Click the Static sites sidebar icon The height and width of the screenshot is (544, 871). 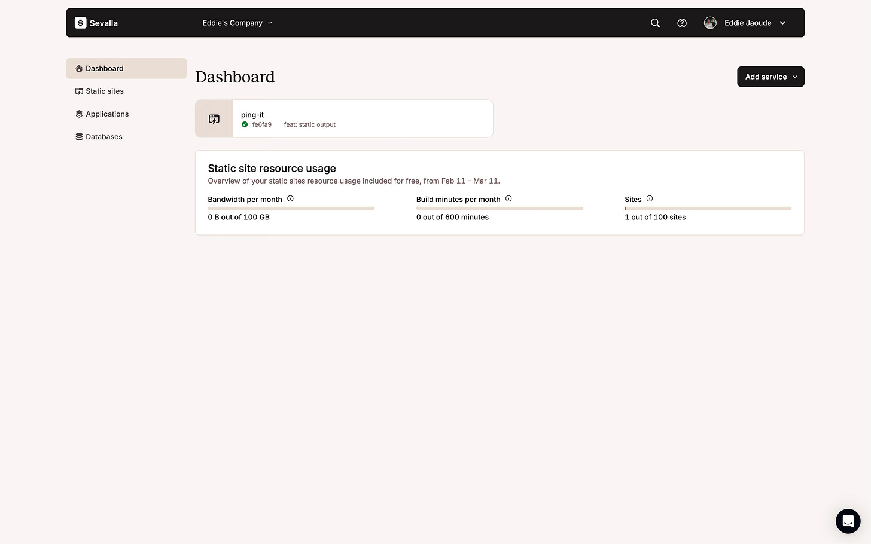point(79,91)
